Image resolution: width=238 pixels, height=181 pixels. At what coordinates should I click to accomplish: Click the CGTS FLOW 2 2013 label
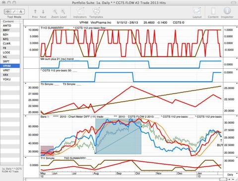134,117
